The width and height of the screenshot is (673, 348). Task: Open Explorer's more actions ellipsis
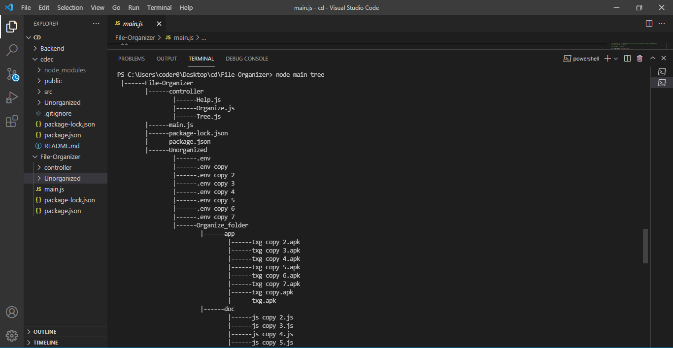[96, 23]
